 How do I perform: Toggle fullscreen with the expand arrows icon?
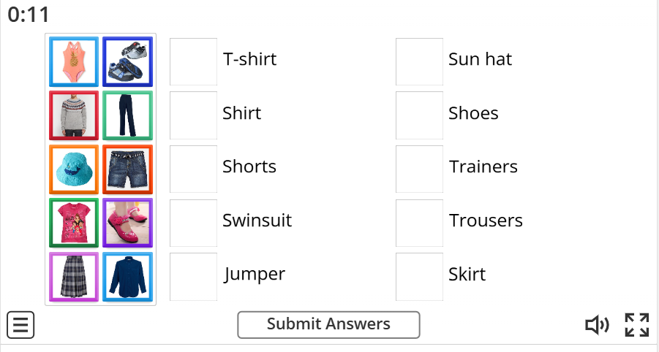pyautogui.click(x=637, y=325)
